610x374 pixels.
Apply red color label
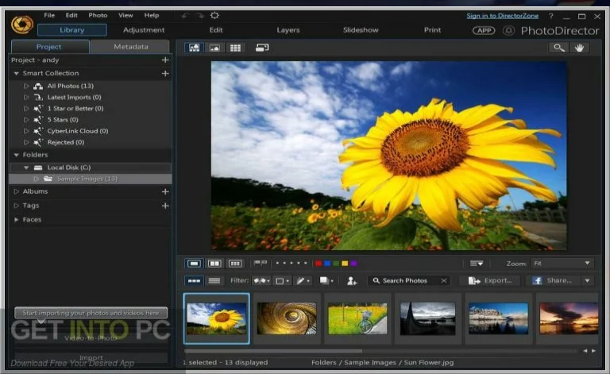click(x=319, y=264)
